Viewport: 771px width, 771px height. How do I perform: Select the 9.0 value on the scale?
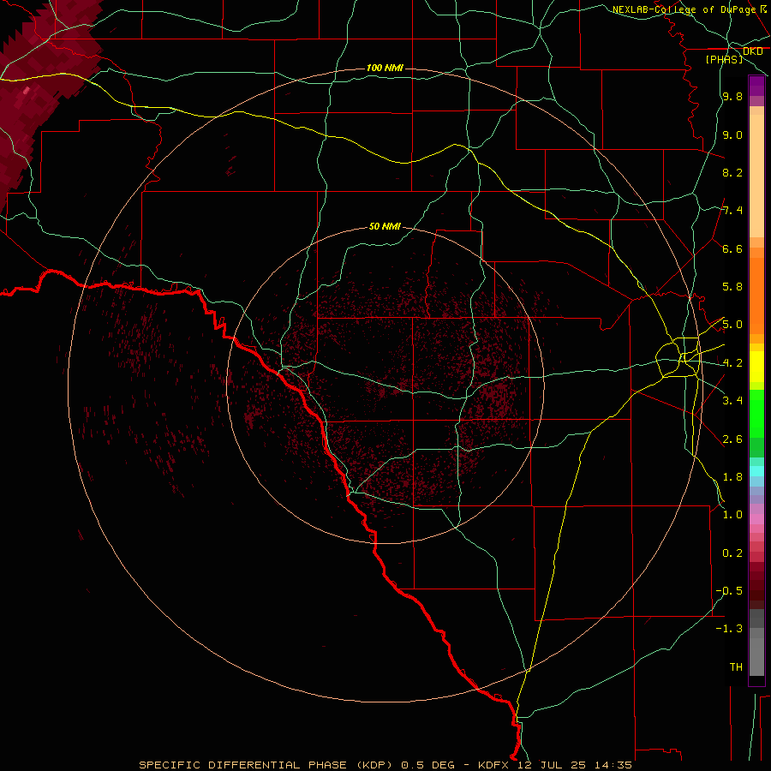732,134
